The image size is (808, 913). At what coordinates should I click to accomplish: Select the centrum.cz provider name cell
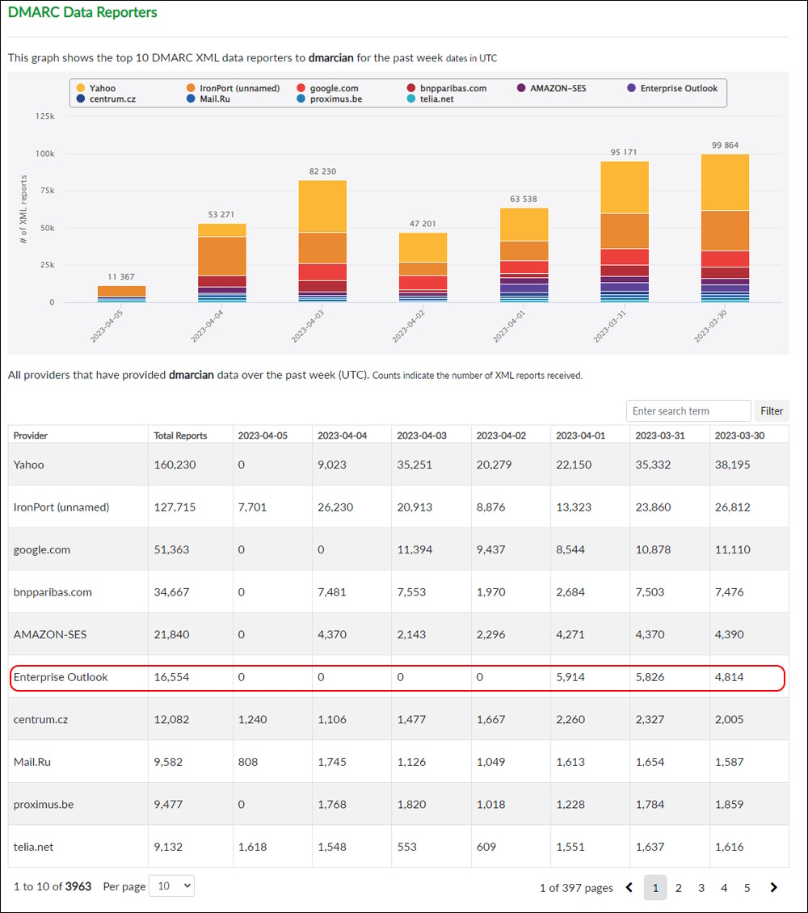[x=78, y=720]
